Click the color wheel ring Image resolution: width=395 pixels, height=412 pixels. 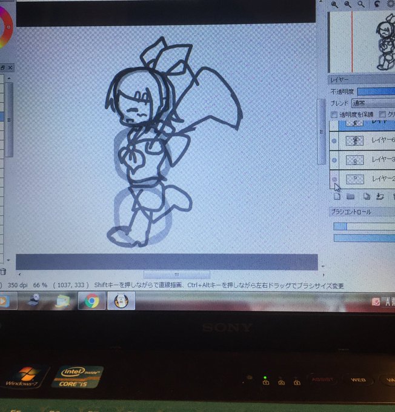click(x=8, y=35)
